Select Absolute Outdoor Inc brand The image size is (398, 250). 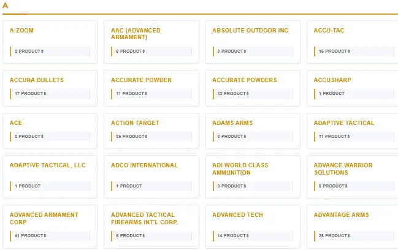point(250,31)
